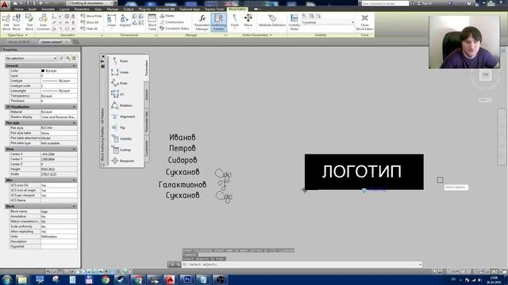
Task: Open the Parametric ribbon tab
Action: coord(82,9)
